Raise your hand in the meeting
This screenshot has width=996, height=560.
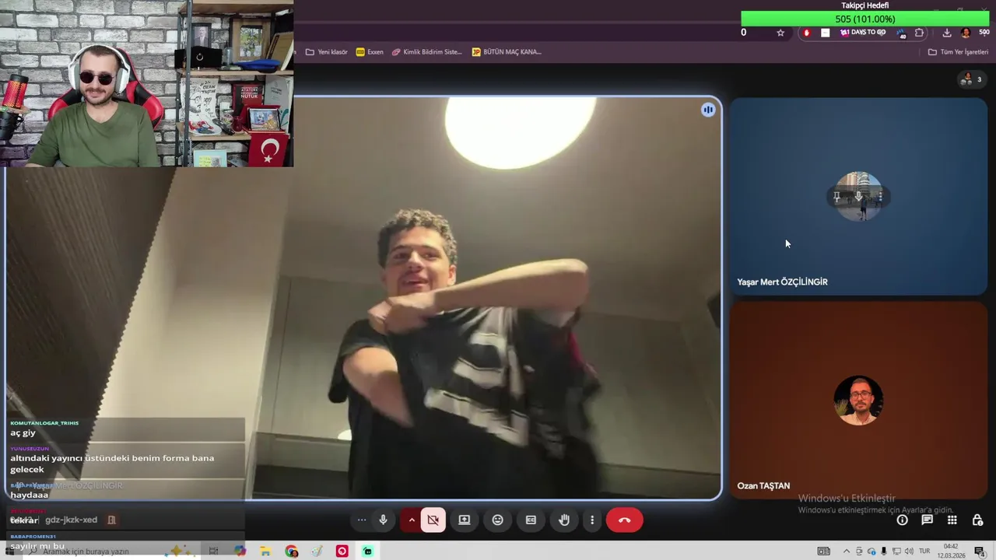(564, 520)
